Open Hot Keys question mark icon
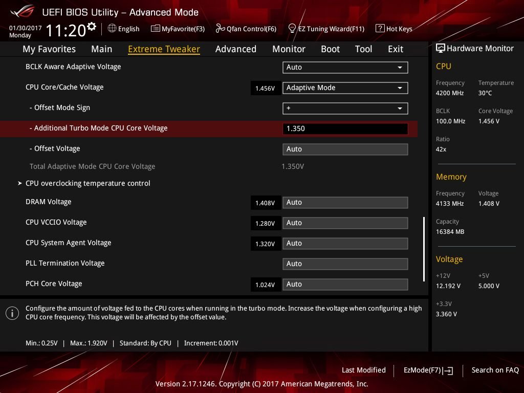 pyautogui.click(x=380, y=29)
